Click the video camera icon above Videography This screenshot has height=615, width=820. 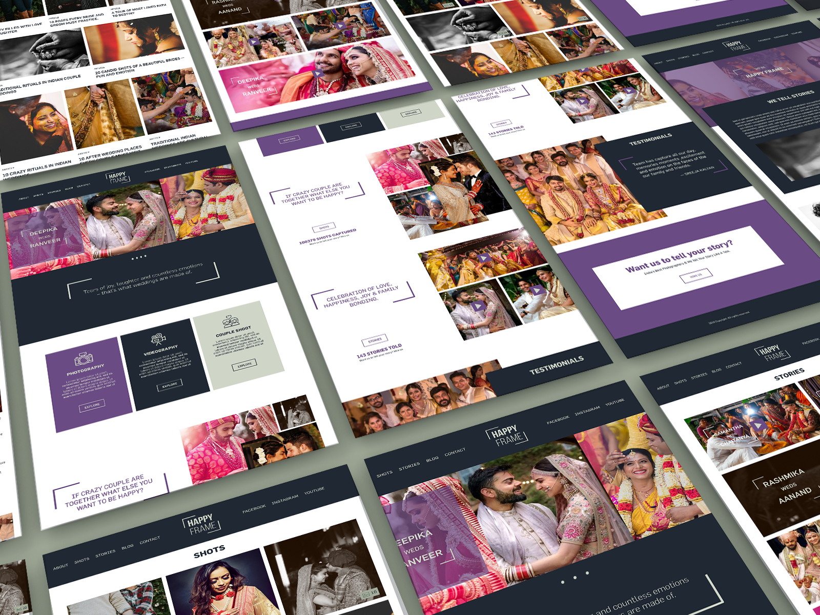(157, 339)
